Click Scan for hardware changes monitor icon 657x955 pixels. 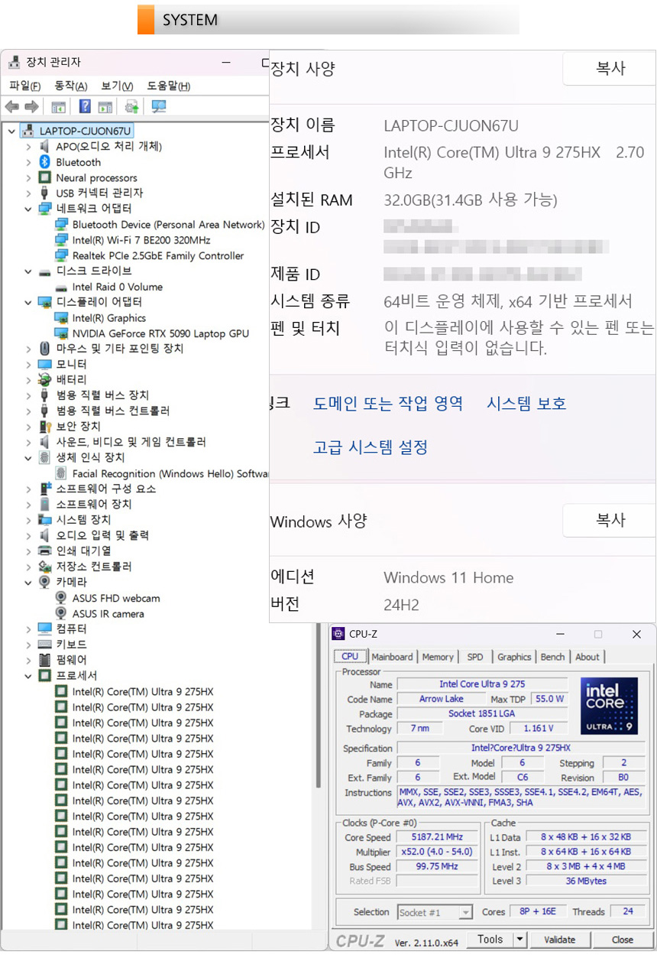coord(159,106)
